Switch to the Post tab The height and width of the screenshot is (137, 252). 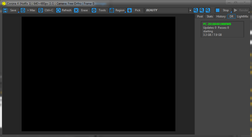[x=200, y=16]
